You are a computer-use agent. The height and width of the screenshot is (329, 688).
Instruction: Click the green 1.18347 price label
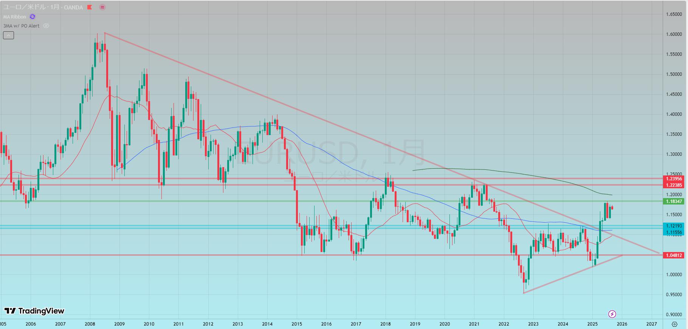[674, 201]
